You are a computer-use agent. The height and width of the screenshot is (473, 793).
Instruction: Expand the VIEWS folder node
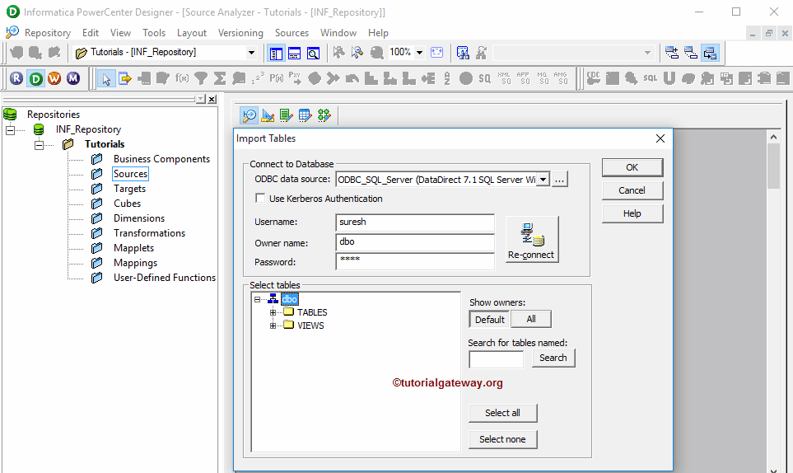tap(273, 325)
